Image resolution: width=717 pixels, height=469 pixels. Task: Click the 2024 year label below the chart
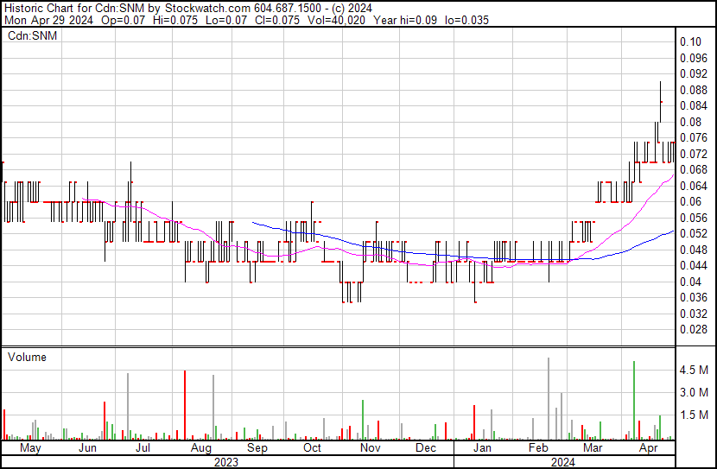[x=566, y=462]
